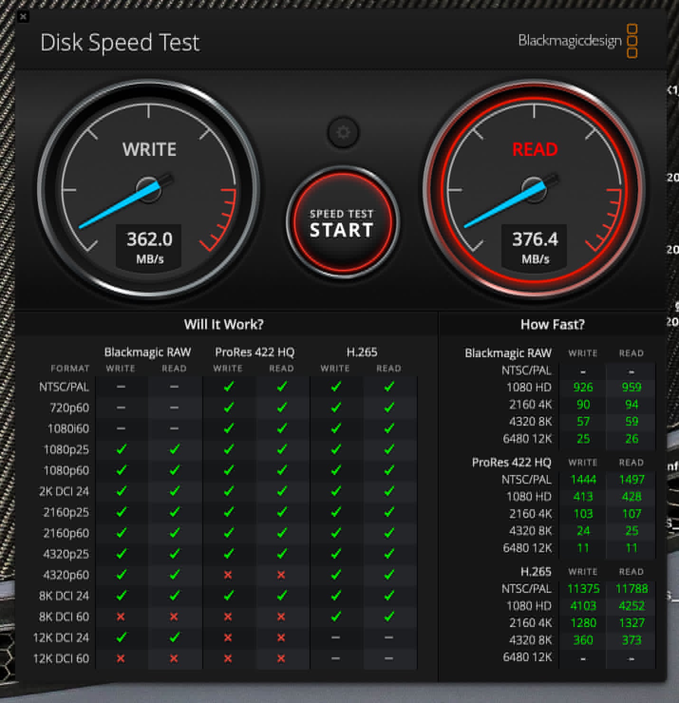
Task: Select ProRes 4320 8K write value 24
Action: [583, 531]
